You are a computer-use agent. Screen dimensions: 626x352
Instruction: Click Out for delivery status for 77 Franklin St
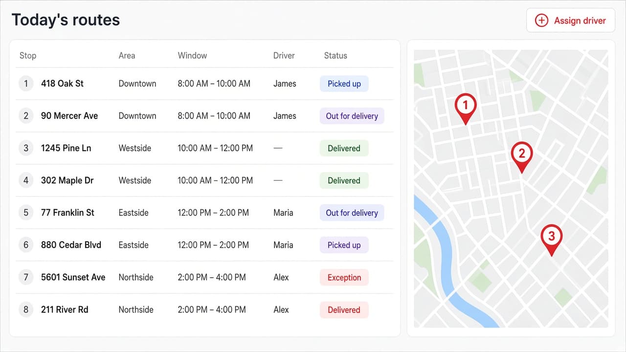[x=352, y=213]
